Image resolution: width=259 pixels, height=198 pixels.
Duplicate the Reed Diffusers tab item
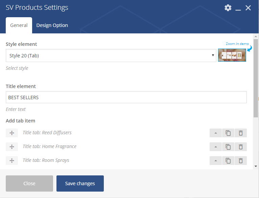coord(228,133)
